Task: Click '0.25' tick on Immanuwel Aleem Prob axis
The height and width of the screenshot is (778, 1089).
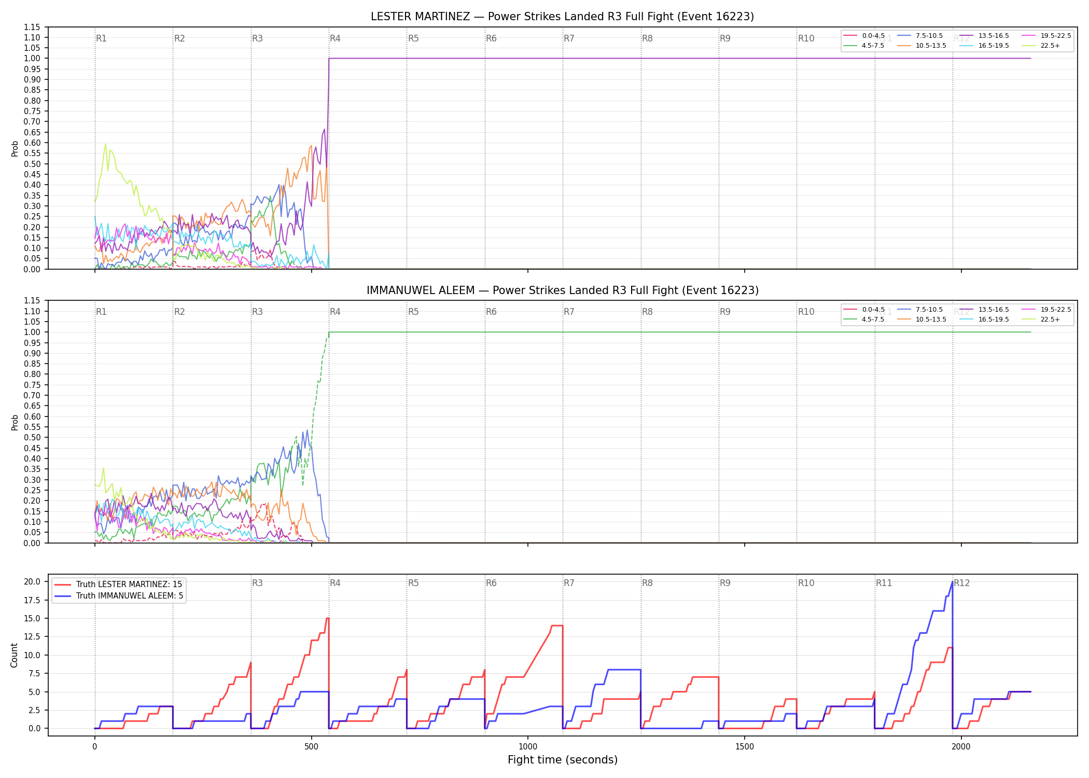Action: (x=32, y=490)
